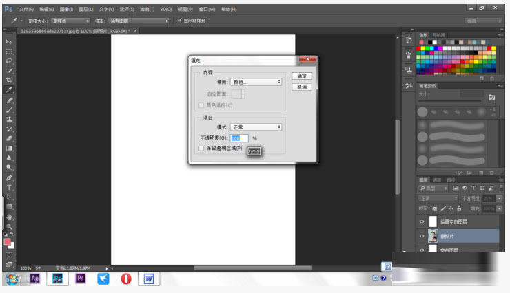
Task: Switch to the 路径 tab
Action: (451, 180)
